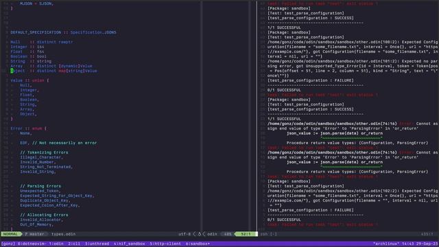Viewport: 439px width, 247px height.
Task: Click the '// Allocating Errors' comment
Action: tap(44, 215)
